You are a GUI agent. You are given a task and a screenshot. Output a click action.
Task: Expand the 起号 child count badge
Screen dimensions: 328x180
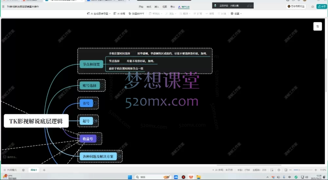click(x=95, y=121)
